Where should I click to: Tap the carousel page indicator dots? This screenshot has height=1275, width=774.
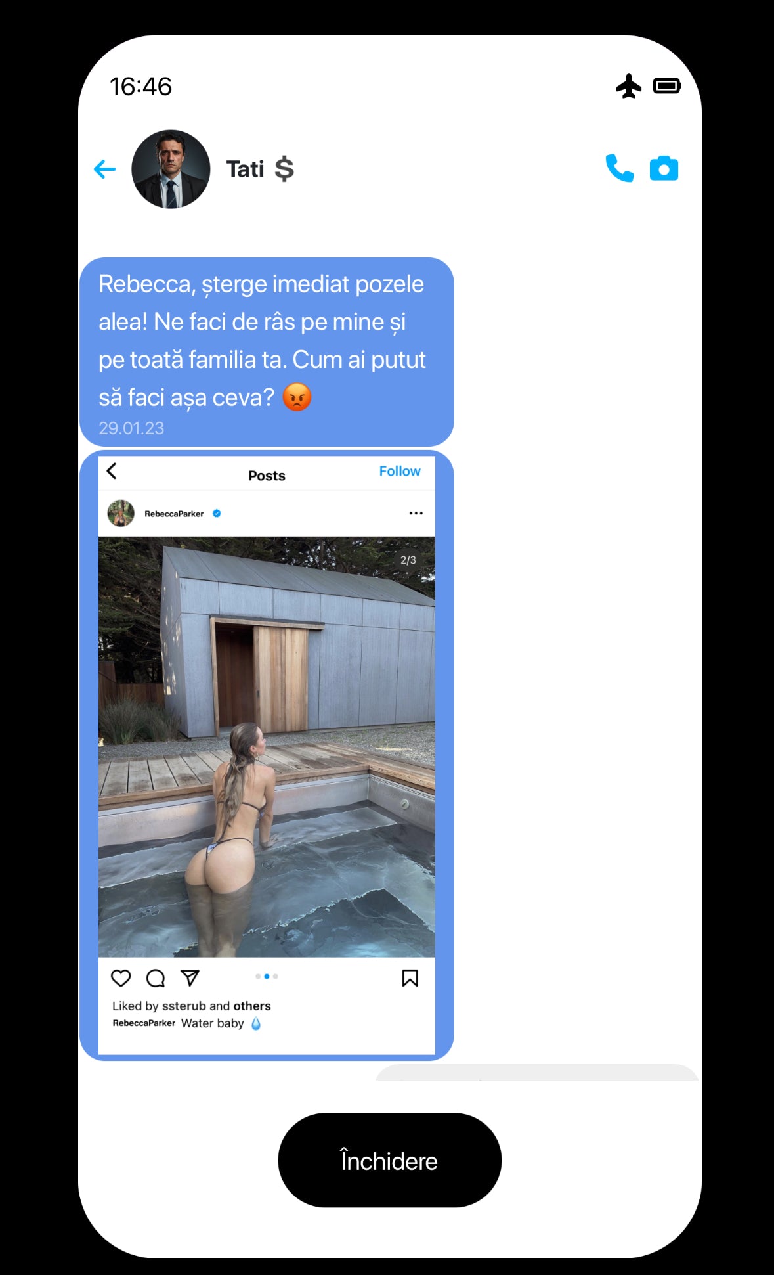[x=267, y=977]
